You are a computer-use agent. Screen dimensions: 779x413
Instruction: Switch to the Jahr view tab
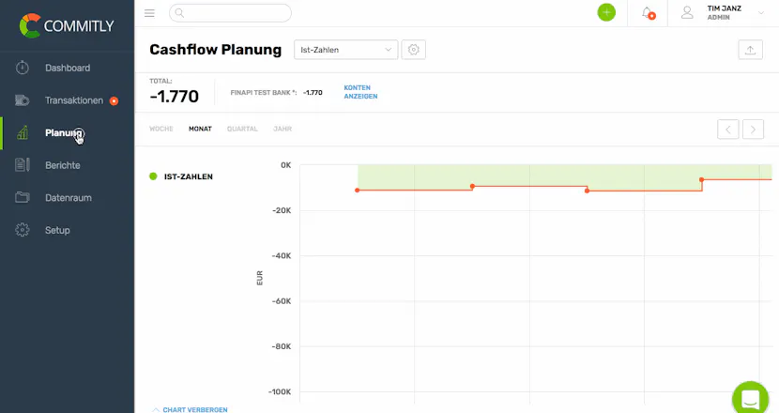click(283, 129)
